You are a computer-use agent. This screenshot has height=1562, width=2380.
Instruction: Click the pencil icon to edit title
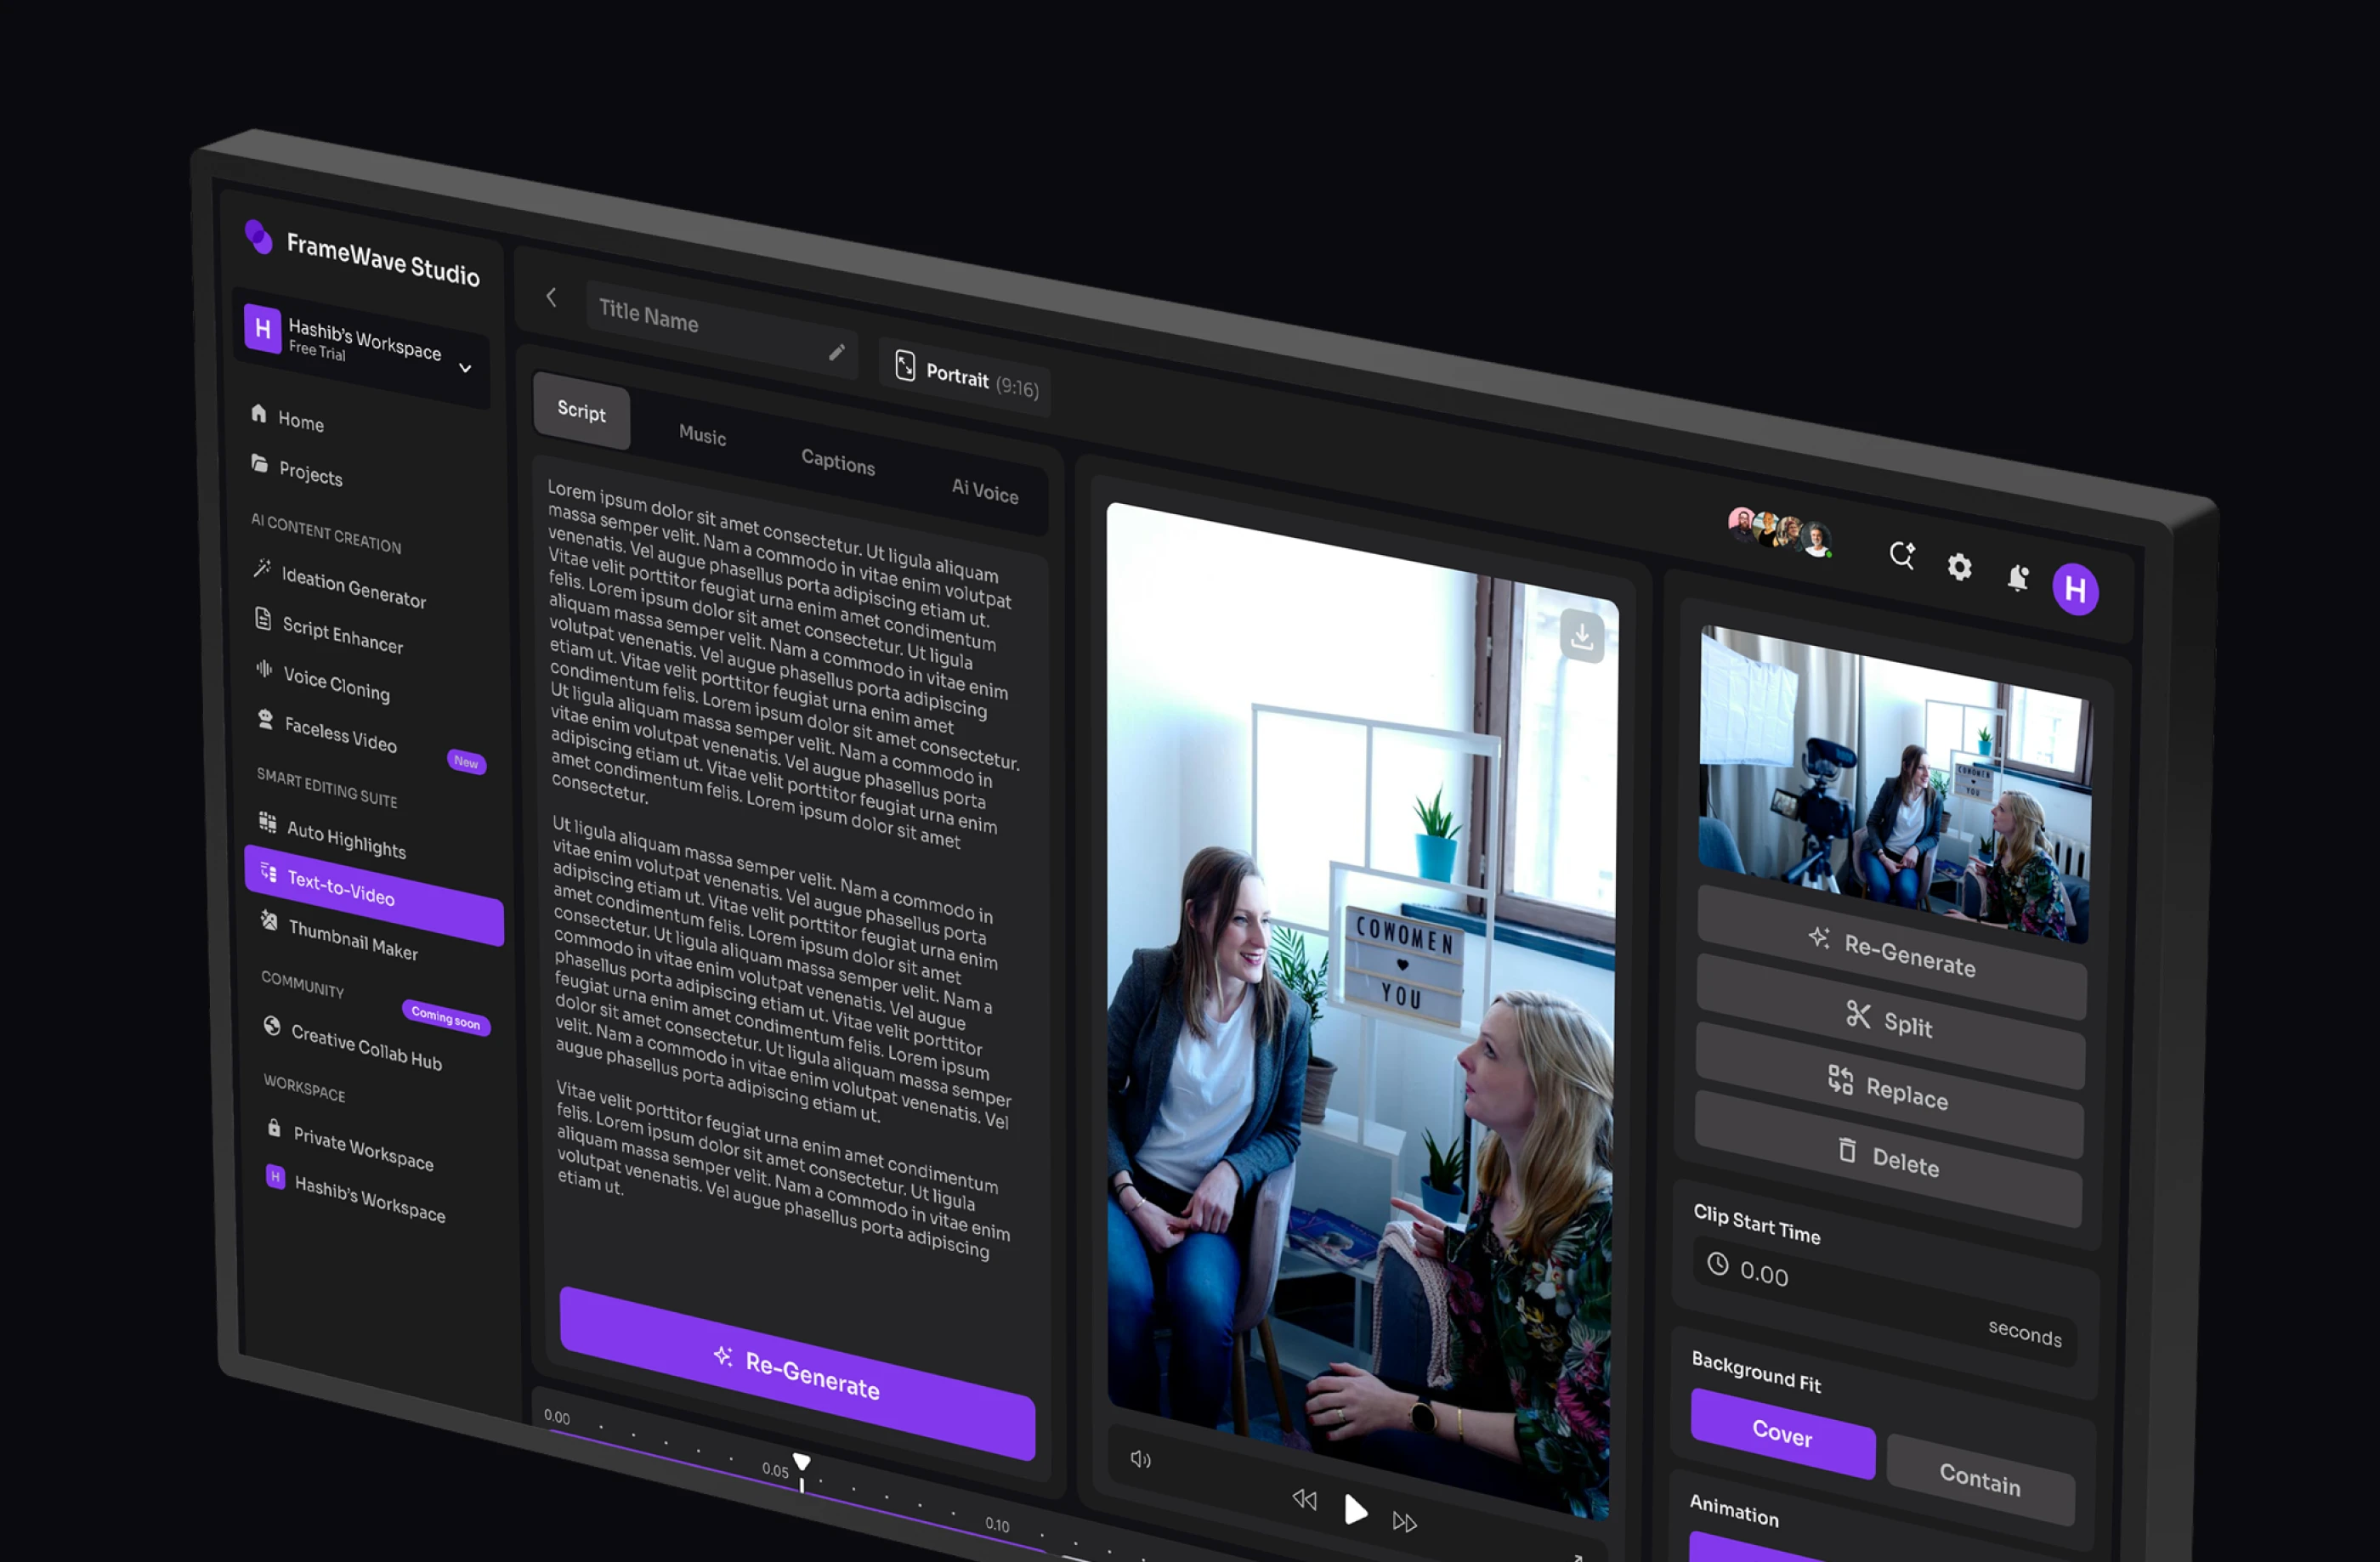[836, 352]
